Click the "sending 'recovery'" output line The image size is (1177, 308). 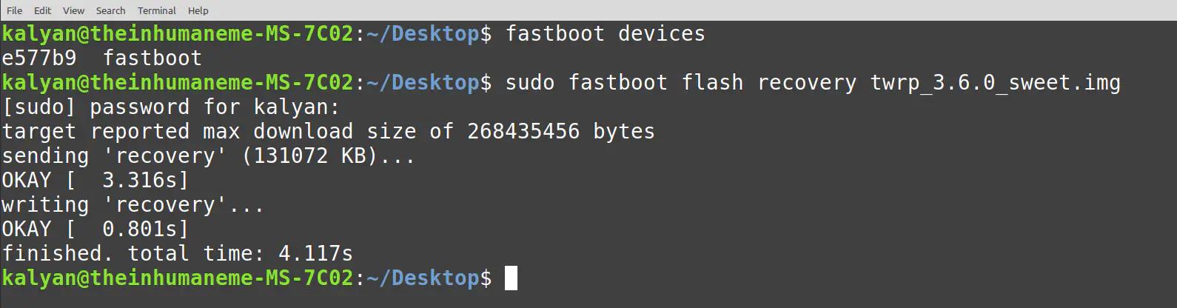click(207, 155)
